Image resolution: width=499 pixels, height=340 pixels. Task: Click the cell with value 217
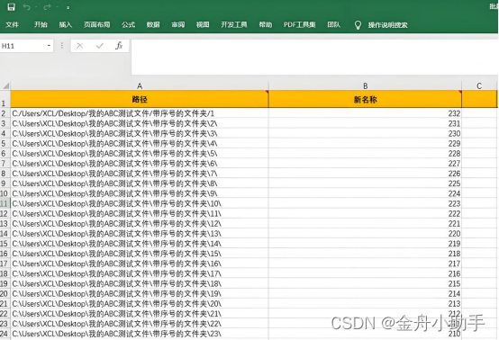click(365, 264)
